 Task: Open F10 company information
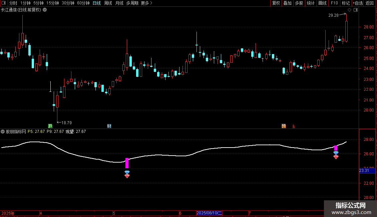coord(334,3)
